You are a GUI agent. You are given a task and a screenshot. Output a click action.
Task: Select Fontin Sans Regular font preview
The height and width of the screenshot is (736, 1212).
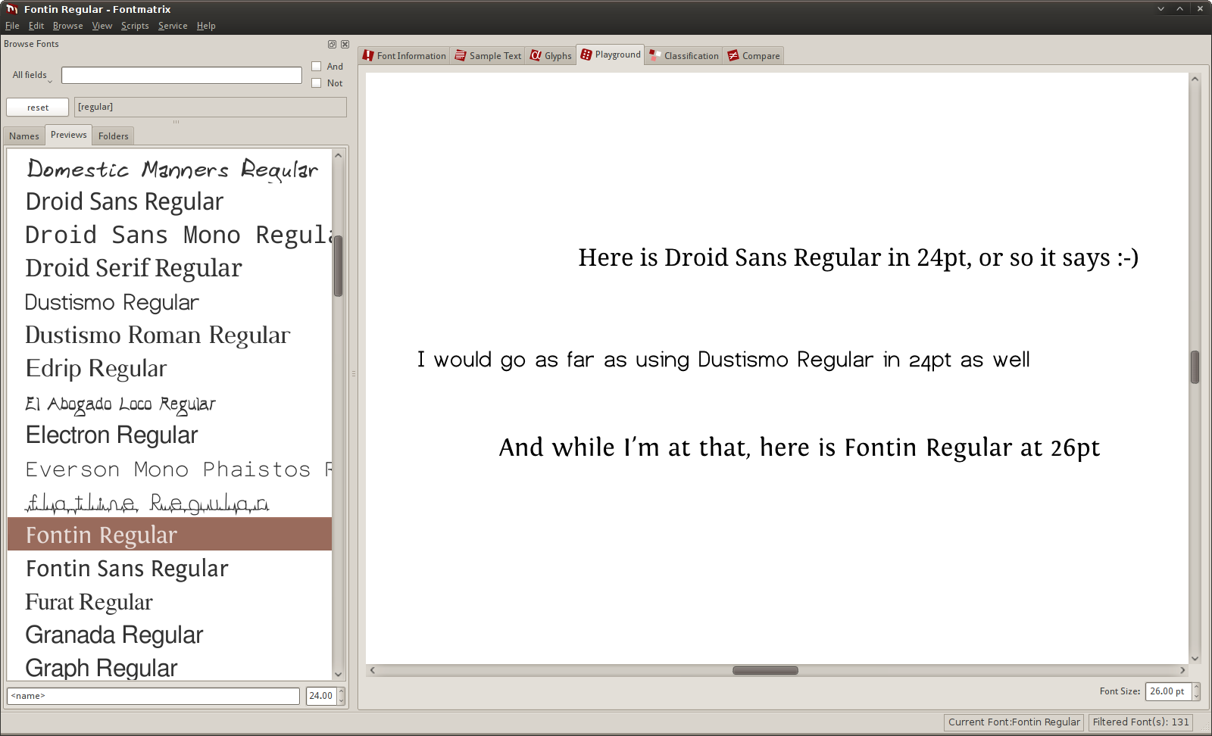pos(170,568)
